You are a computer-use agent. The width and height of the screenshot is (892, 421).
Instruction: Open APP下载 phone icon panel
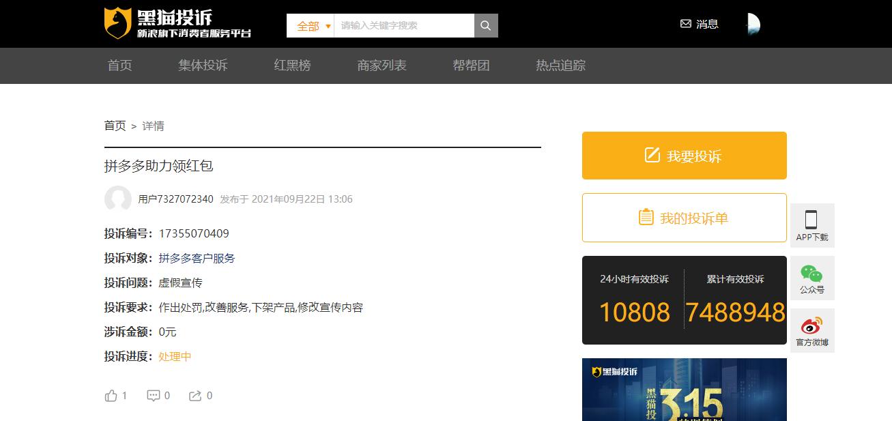[x=811, y=225]
